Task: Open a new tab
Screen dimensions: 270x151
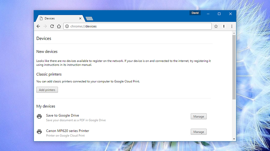Action: (x=89, y=18)
